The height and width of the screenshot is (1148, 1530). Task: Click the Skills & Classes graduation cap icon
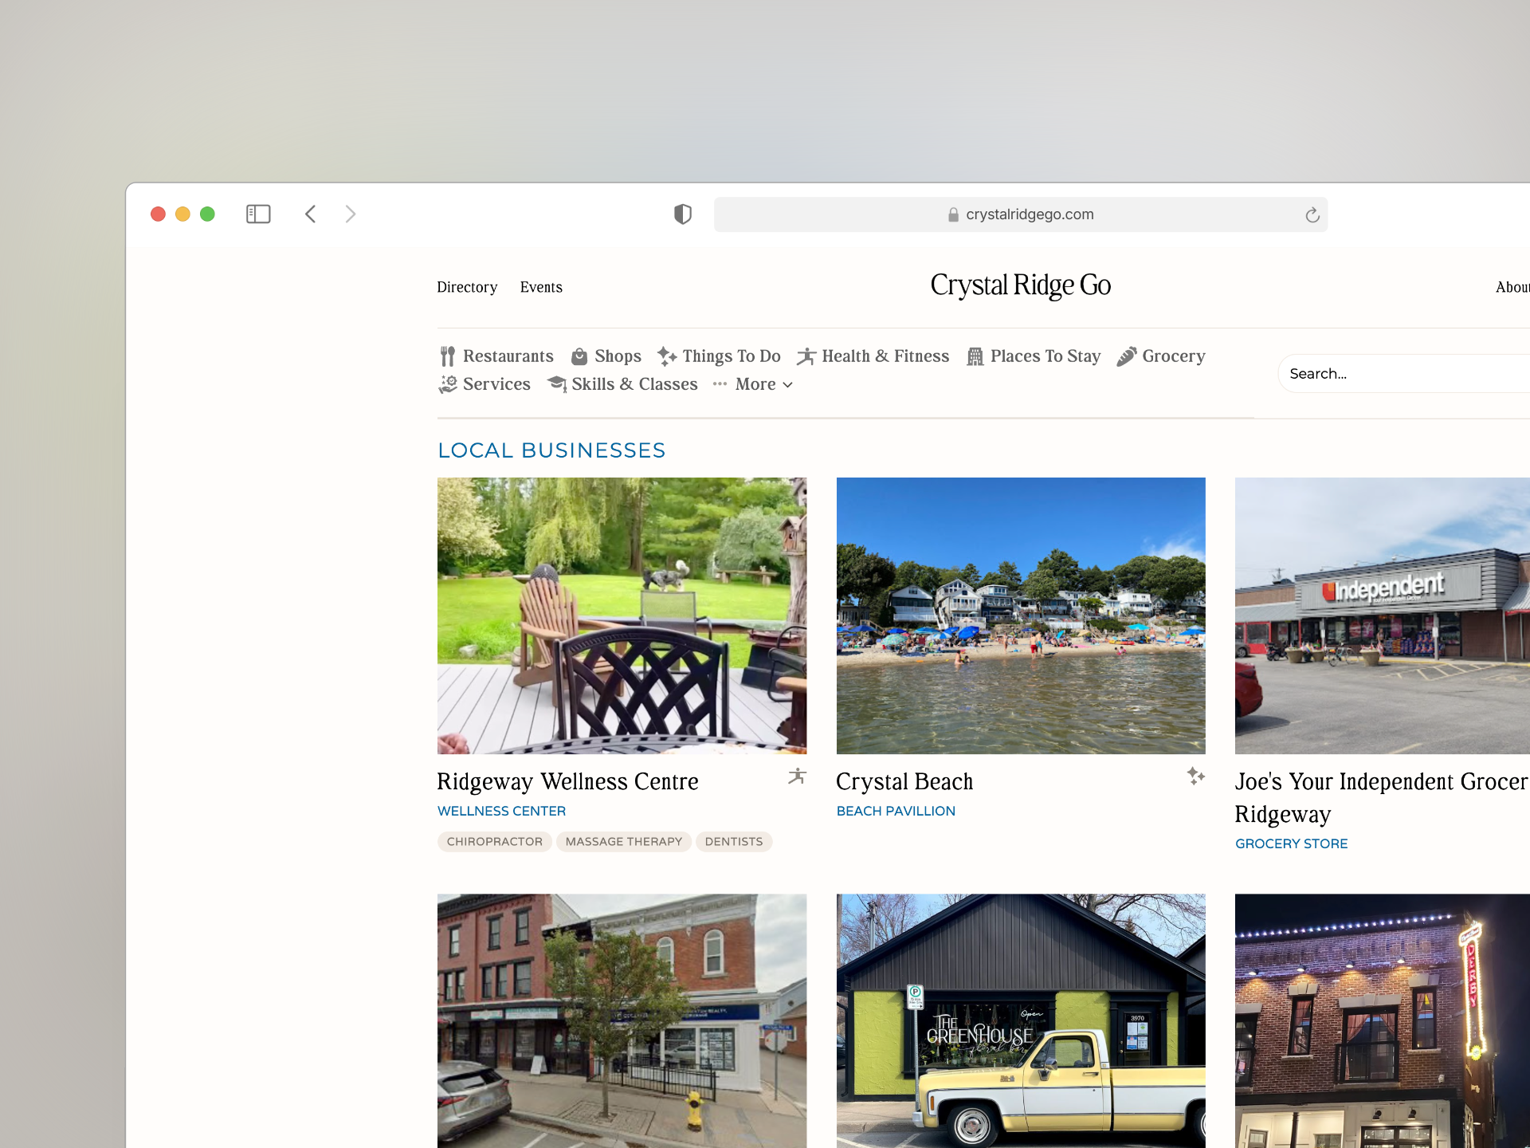click(x=557, y=384)
